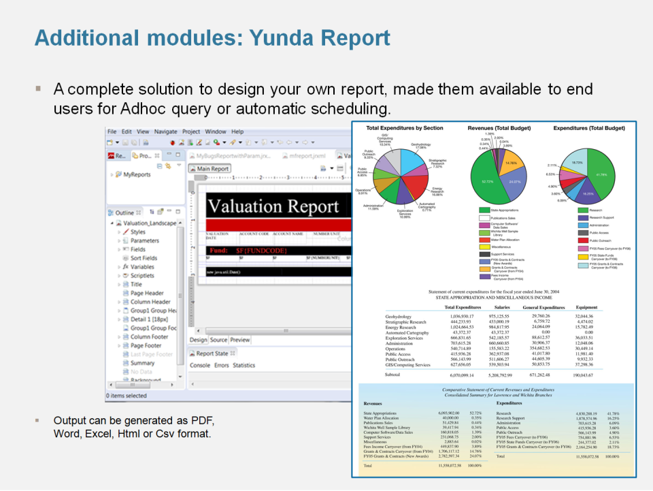The width and height of the screenshot is (653, 491).
Task: Click the Main Report button
Action: tap(210, 169)
